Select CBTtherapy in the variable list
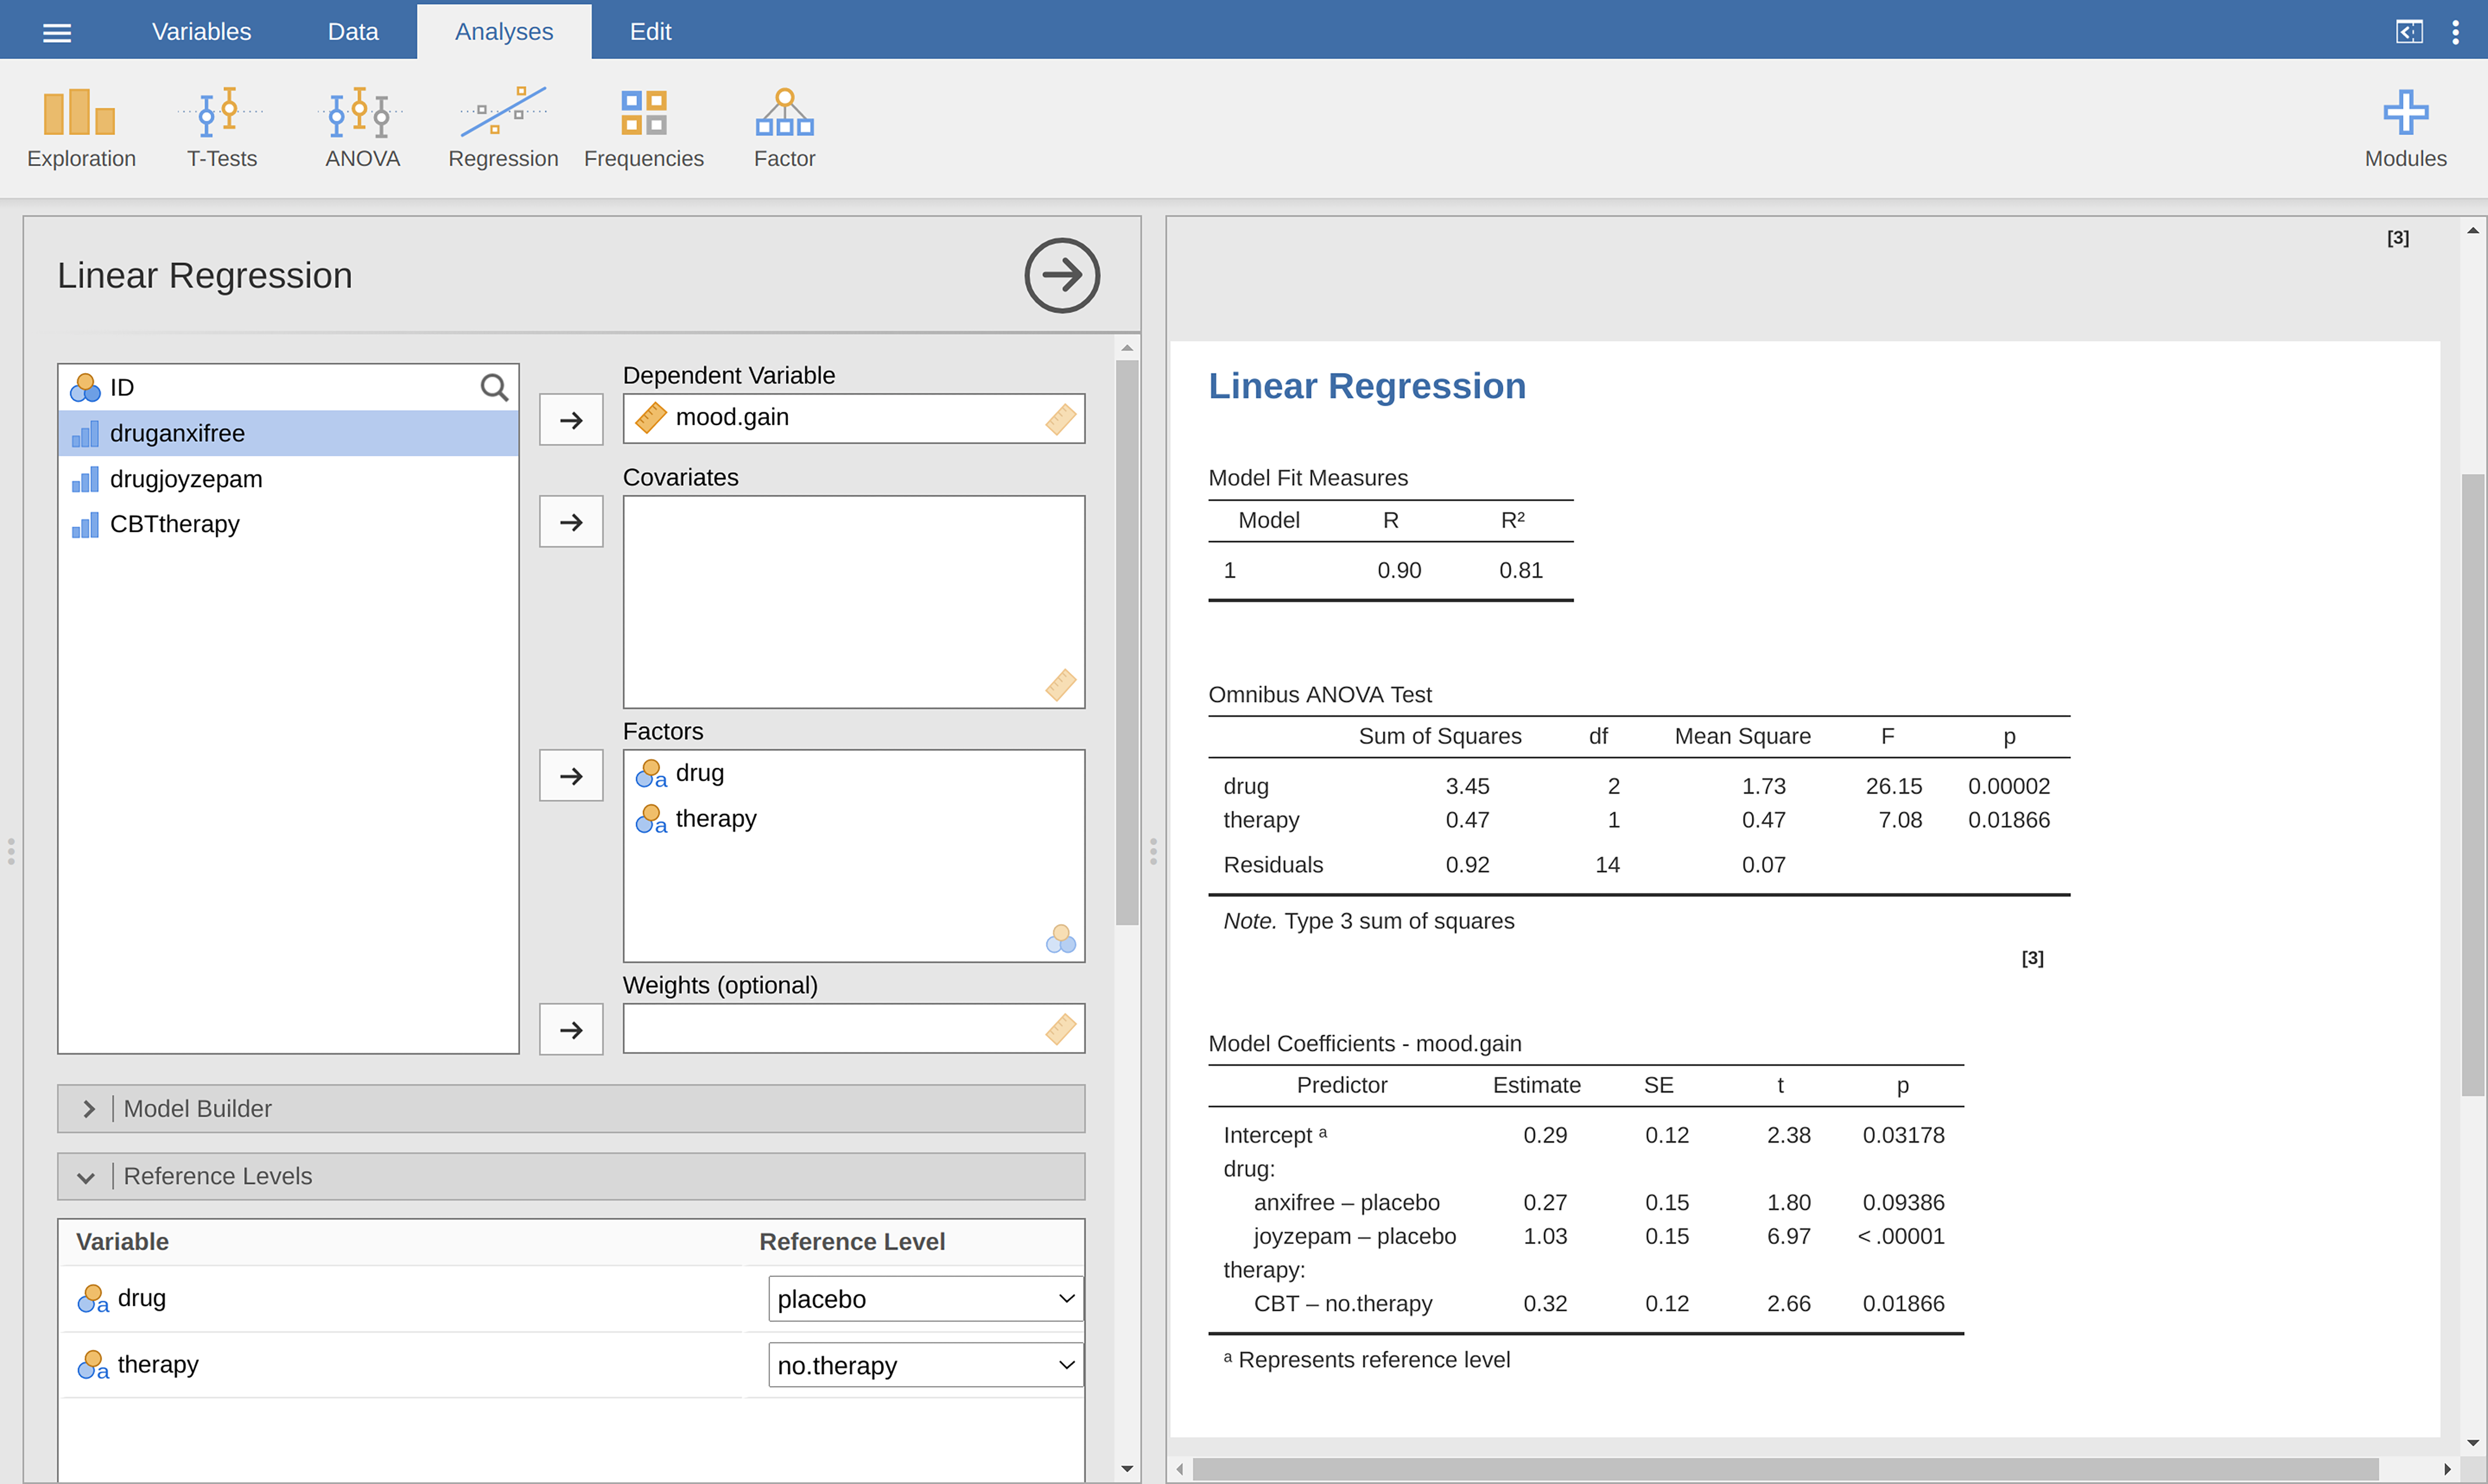Image resolution: width=2488 pixels, height=1484 pixels. [x=288, y=524]
